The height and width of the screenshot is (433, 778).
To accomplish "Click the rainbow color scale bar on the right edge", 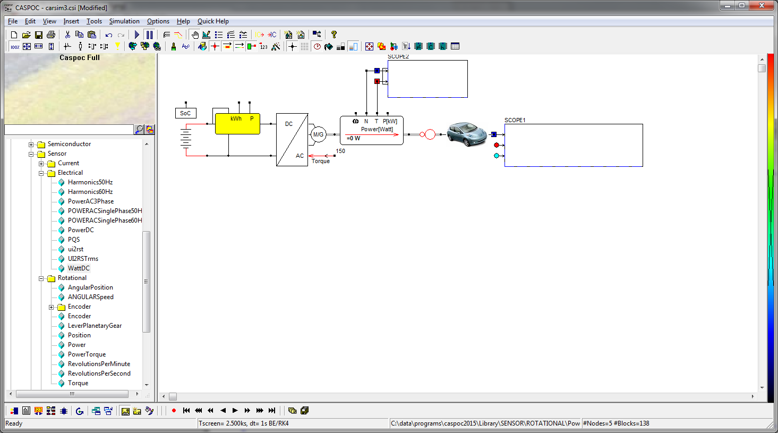I will pyautogui.click(x=771, y=227).
